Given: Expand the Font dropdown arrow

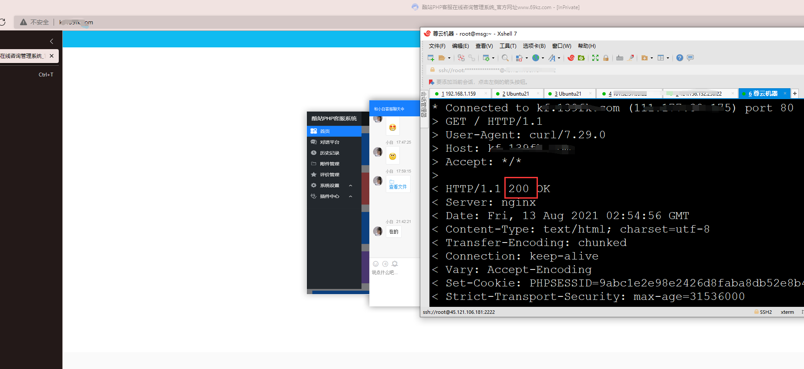Looking at the screenshot, I should (559, 58).
